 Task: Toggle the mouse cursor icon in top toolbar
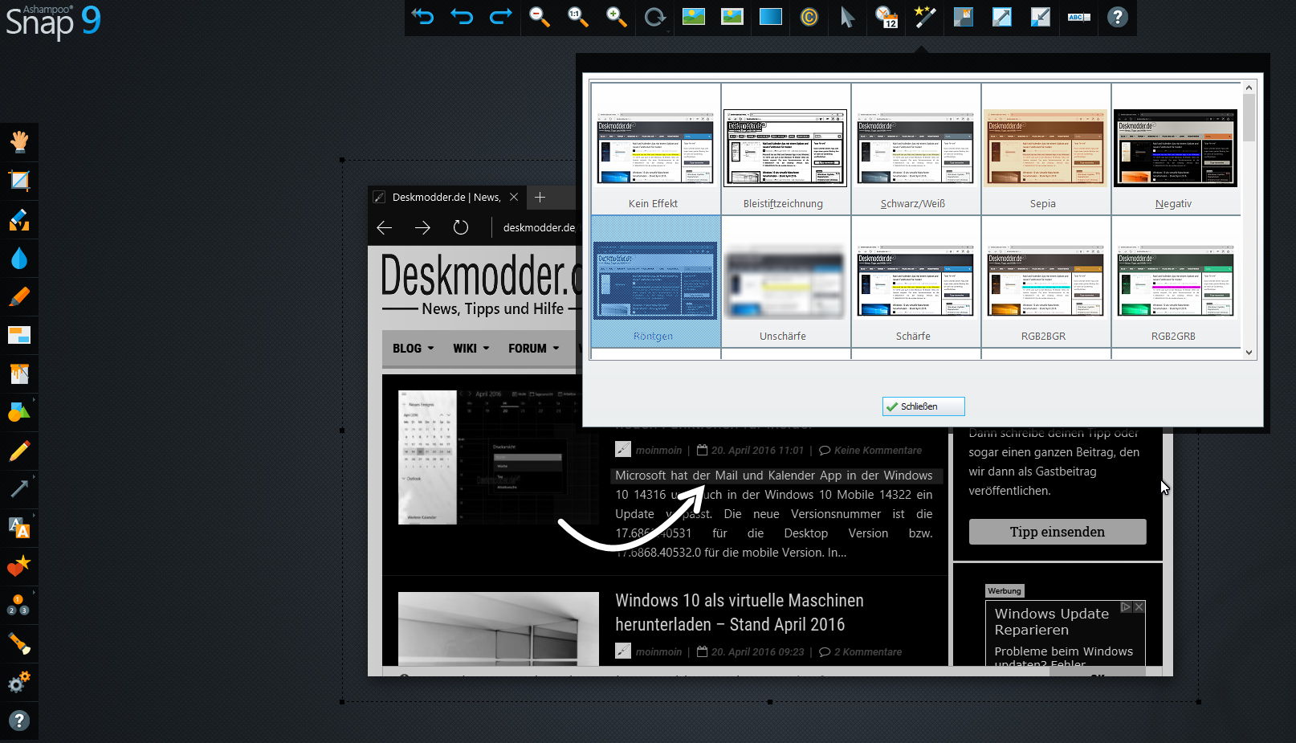[x=847, y=17]
